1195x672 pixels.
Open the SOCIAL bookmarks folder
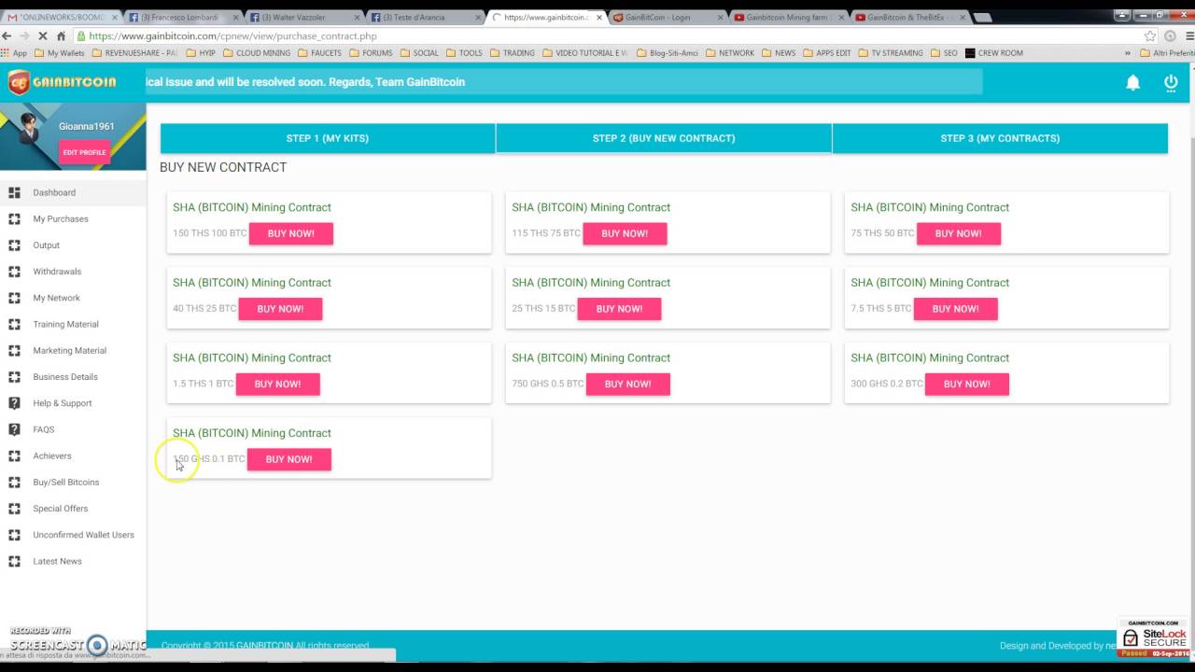(x=419, y=53)
